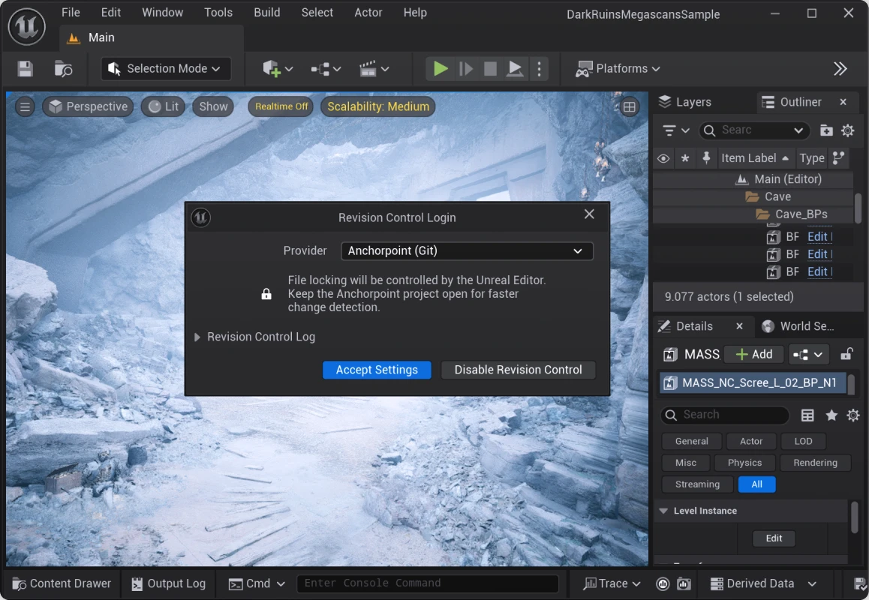Viewport: 869px width, 600px height.
Task: Open the Provider dropdown showing Anchorpoint (Git)
Action: point(466,251)
